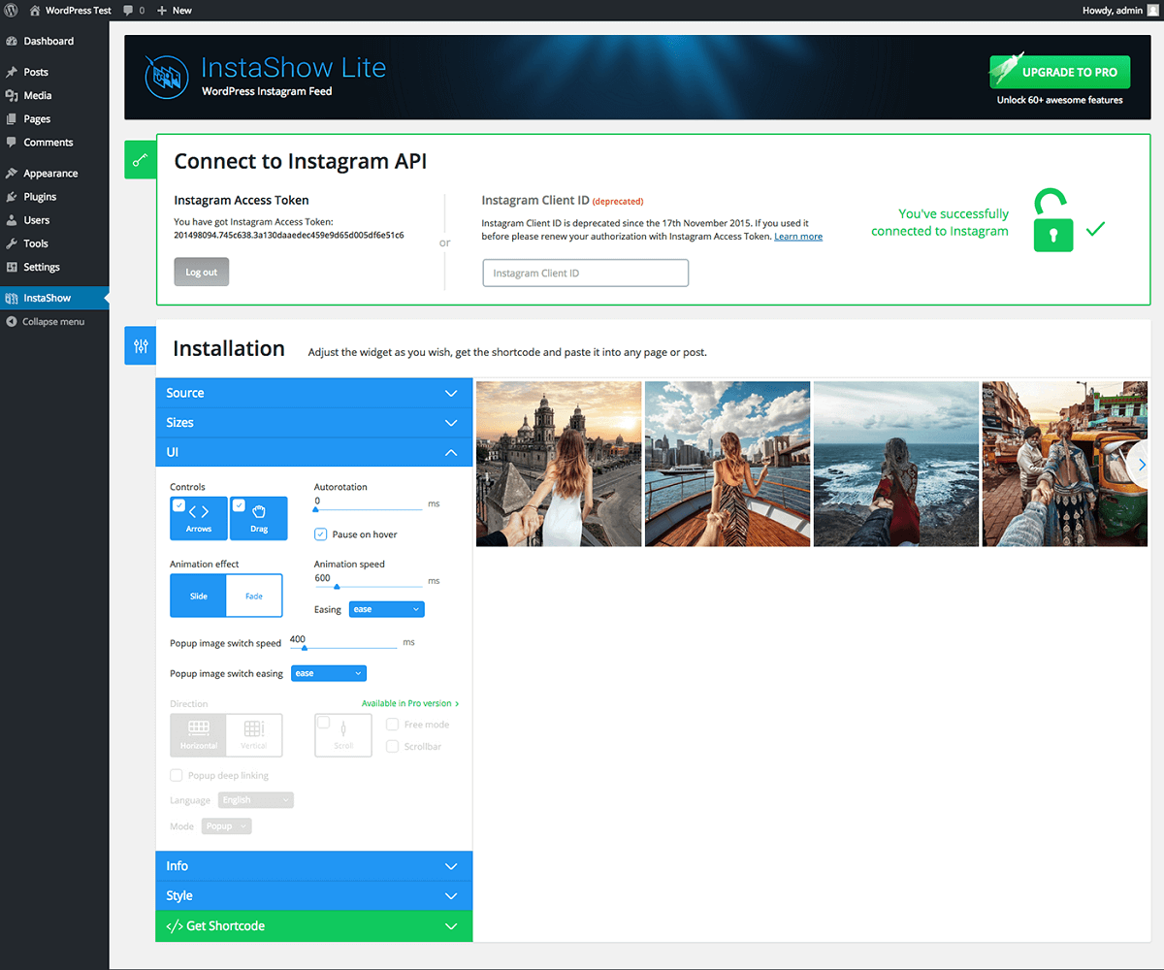Open the Tools wrench icon

coord(12,243)
